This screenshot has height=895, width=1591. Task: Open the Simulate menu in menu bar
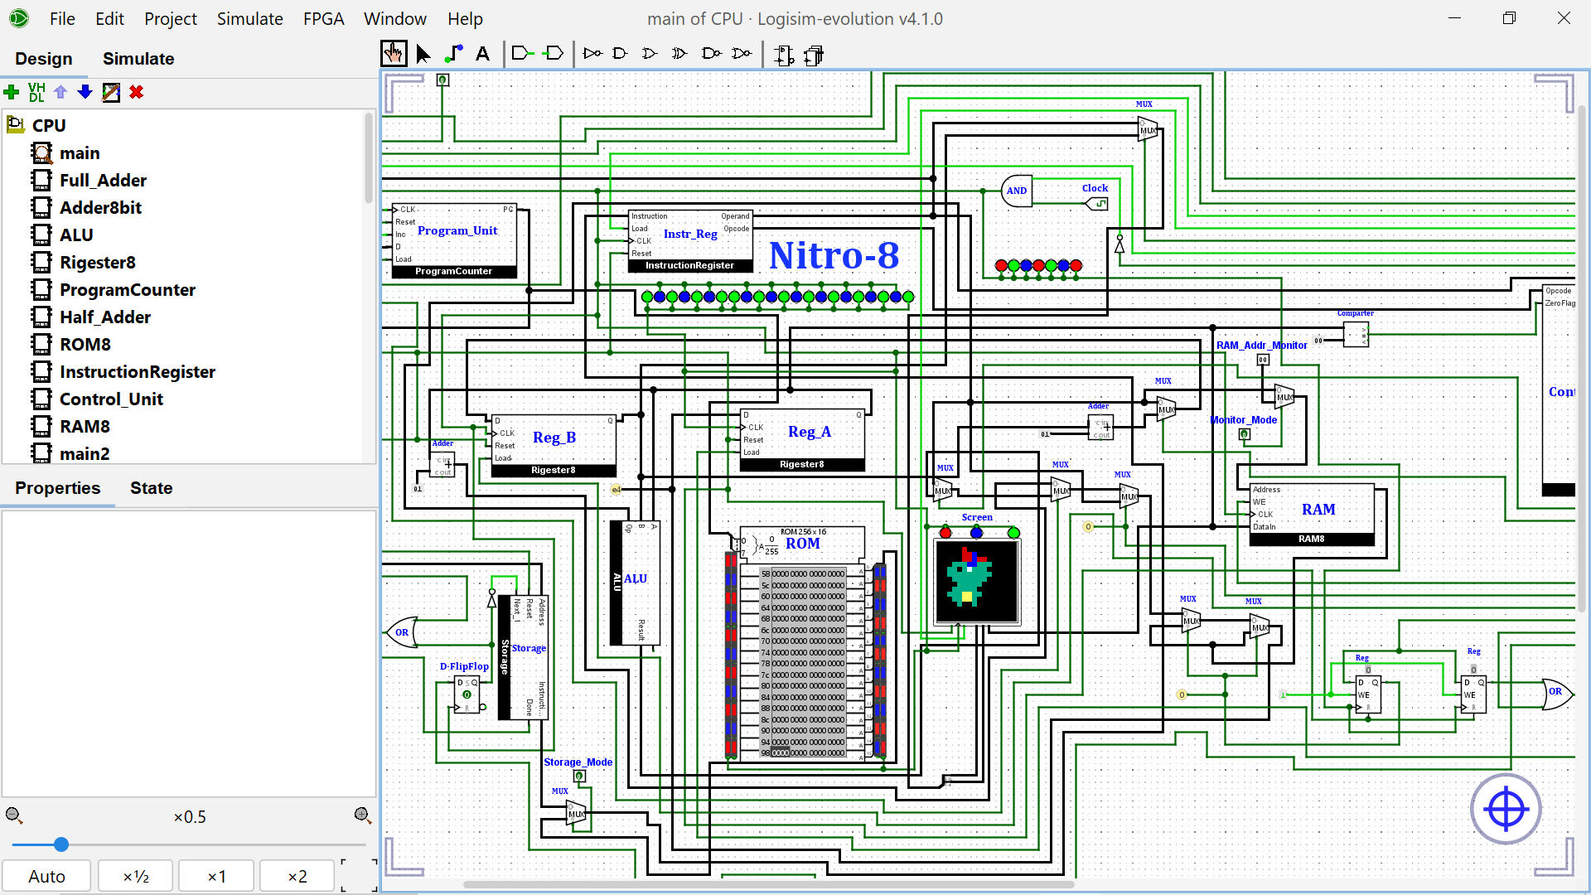tap(249, 18)
